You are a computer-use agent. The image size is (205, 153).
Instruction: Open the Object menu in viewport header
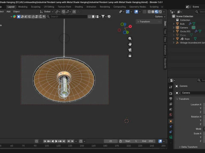click(x=16, y=11)
